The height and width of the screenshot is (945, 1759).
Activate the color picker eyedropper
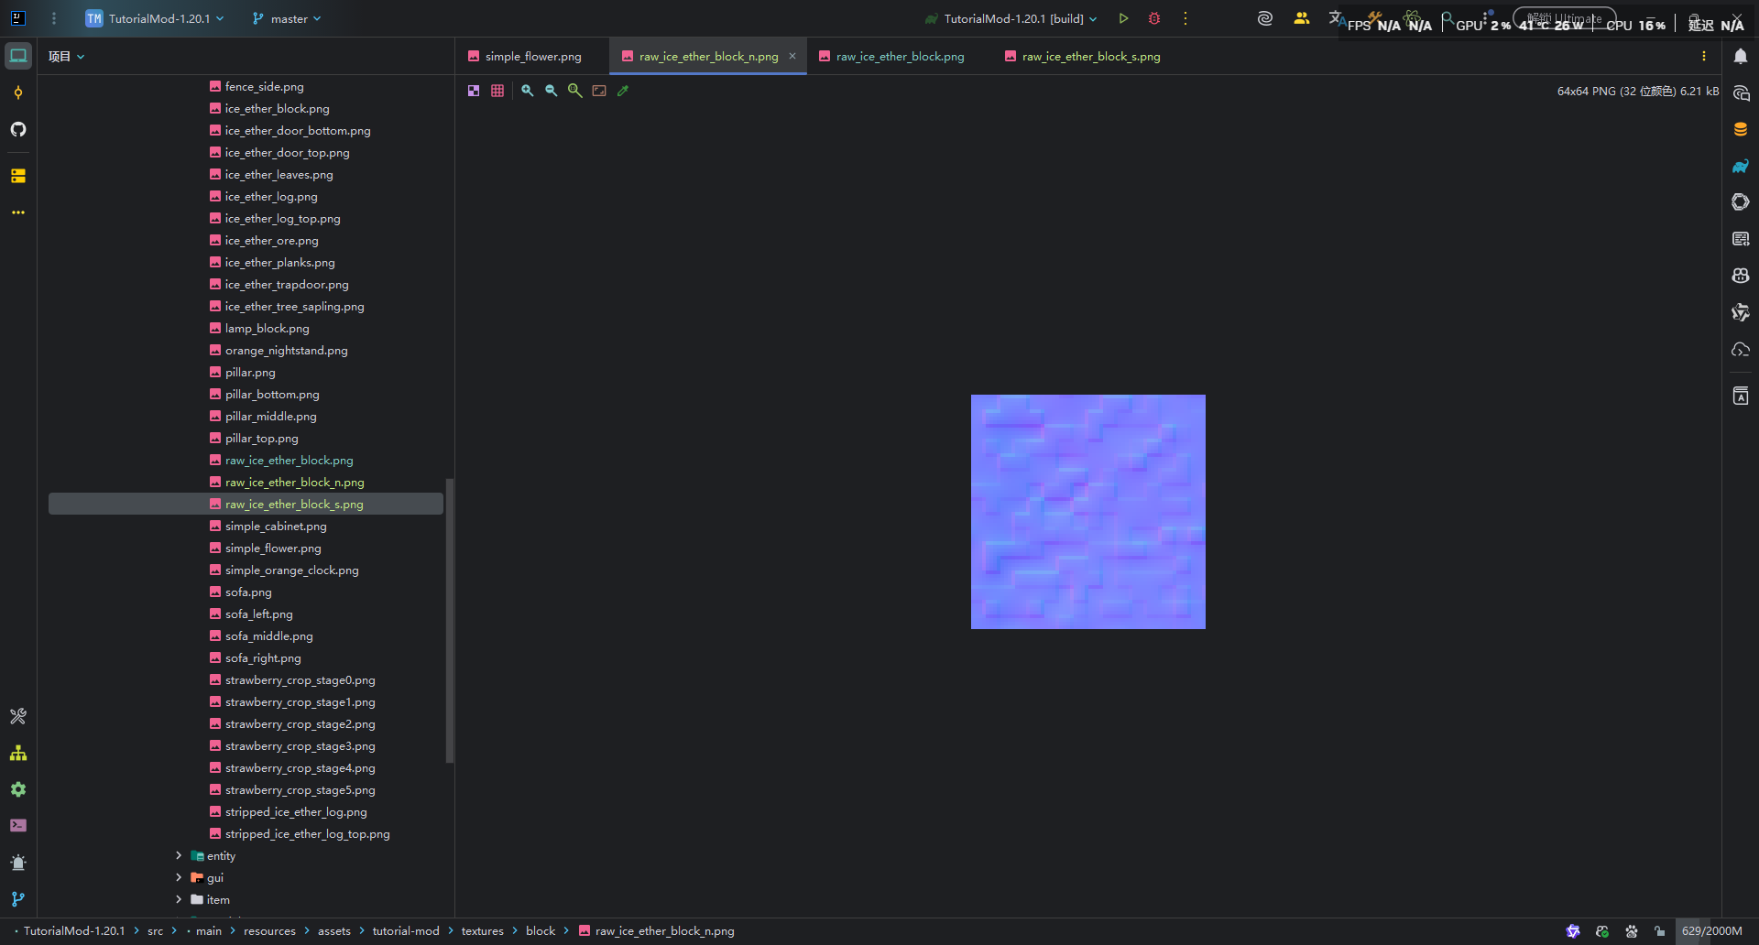(x=623, y=91)
